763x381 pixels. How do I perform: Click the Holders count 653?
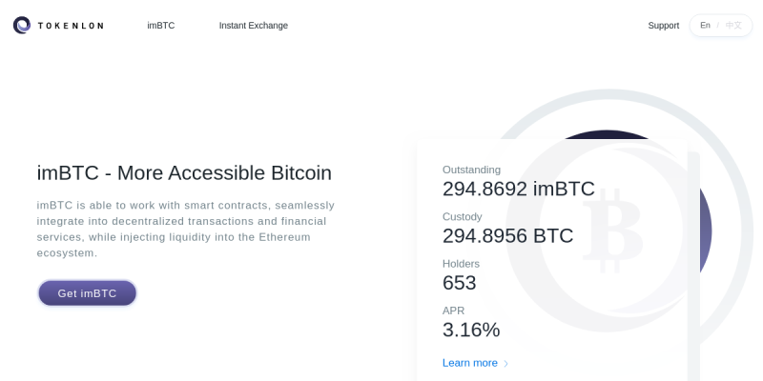[459, 283]
